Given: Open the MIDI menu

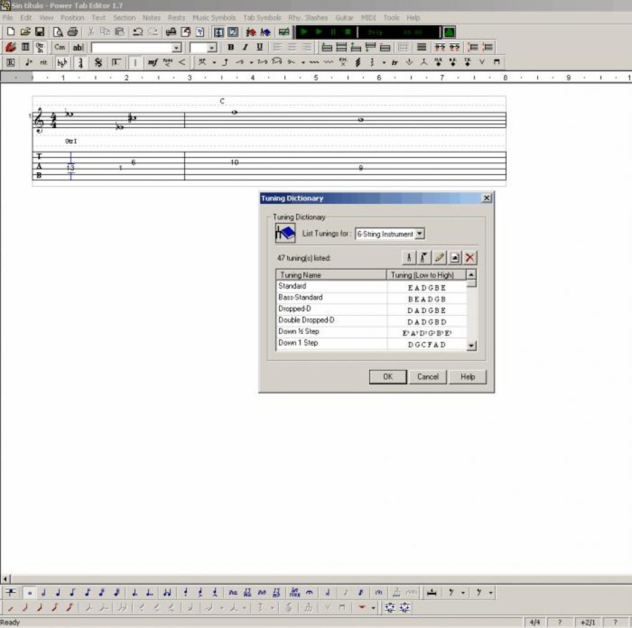Looking at the screenshot, I should click(x=368, y=18).
